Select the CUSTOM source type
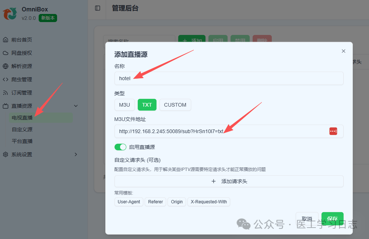Viewport: 369px width, 239px height. 175,105
